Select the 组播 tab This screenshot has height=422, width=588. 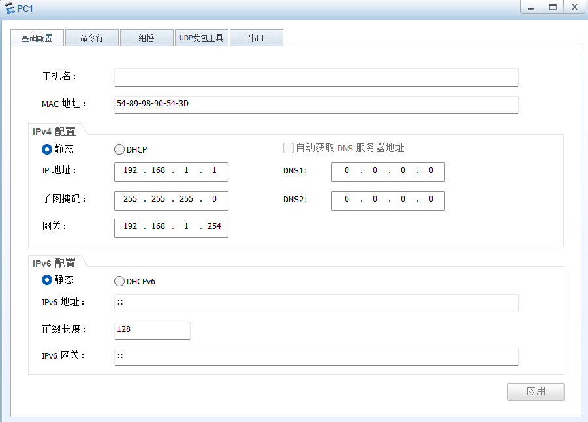coord(146,37)
